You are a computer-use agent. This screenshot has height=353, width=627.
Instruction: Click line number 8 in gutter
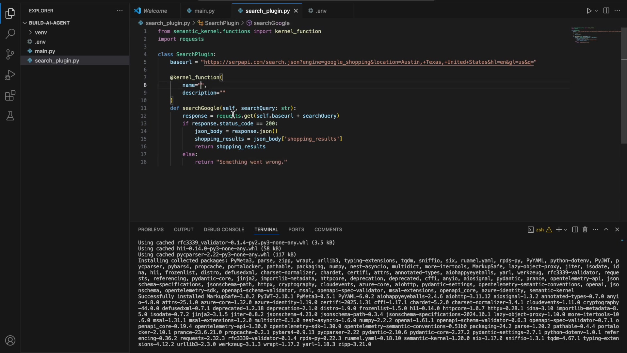click(145, 85)
